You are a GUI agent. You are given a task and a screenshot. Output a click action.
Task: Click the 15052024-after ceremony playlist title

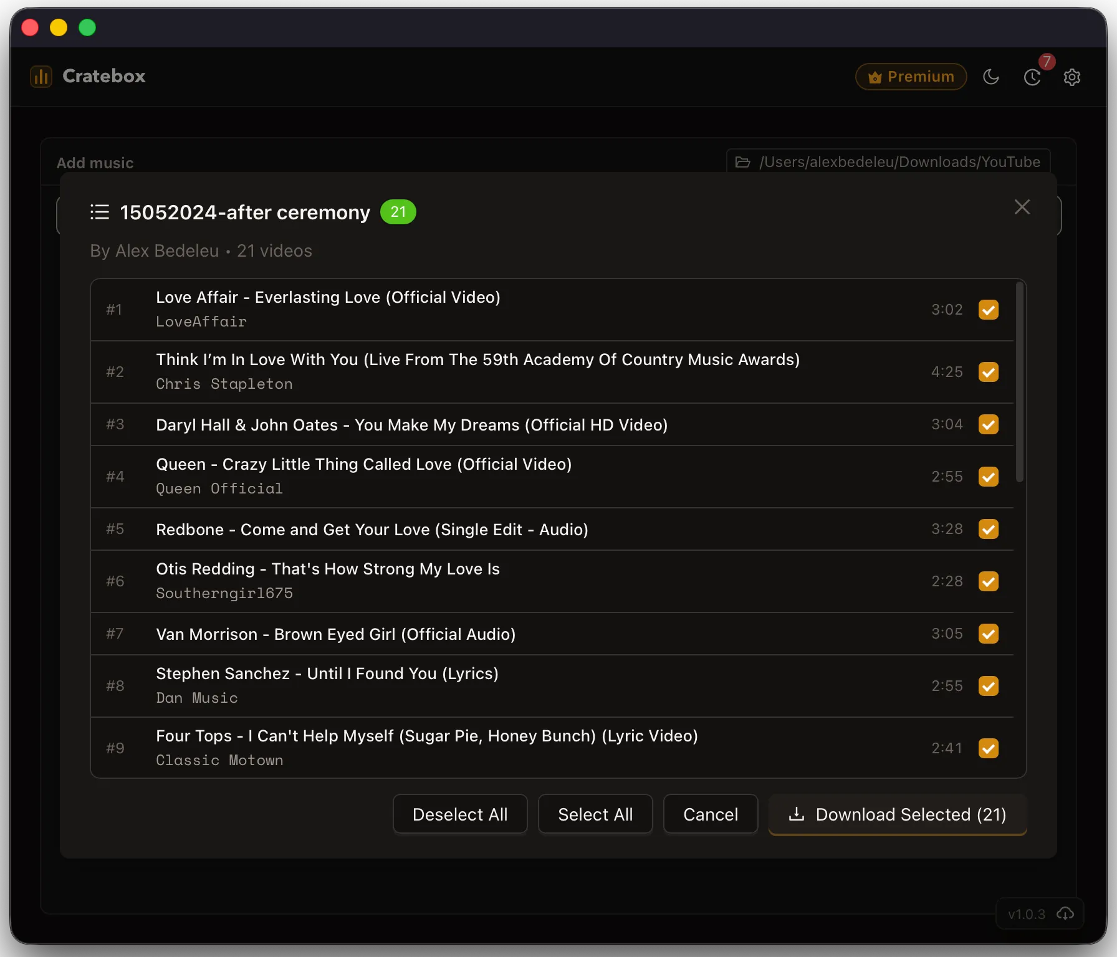pyautogui.click(x=245, y=212)
